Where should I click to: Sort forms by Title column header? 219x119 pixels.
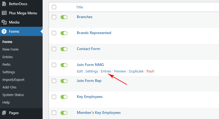(x=80, y=7)
